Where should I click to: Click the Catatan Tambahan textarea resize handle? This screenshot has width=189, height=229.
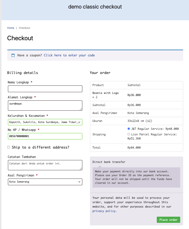point(81,169)
